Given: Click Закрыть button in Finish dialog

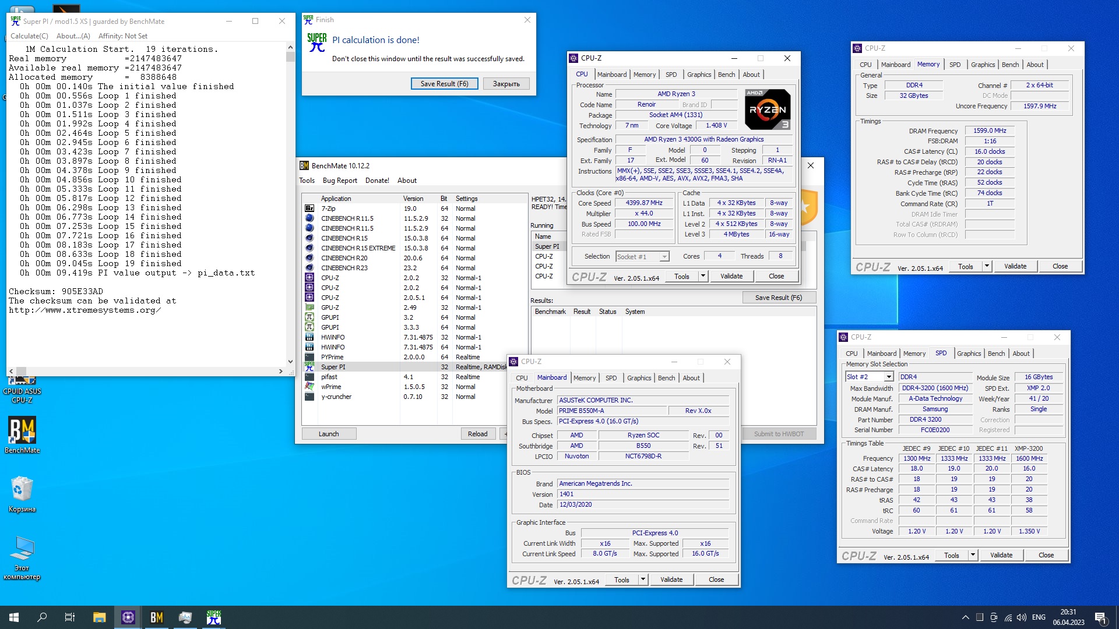Looking at the screenshot, I should pos(506,84).
